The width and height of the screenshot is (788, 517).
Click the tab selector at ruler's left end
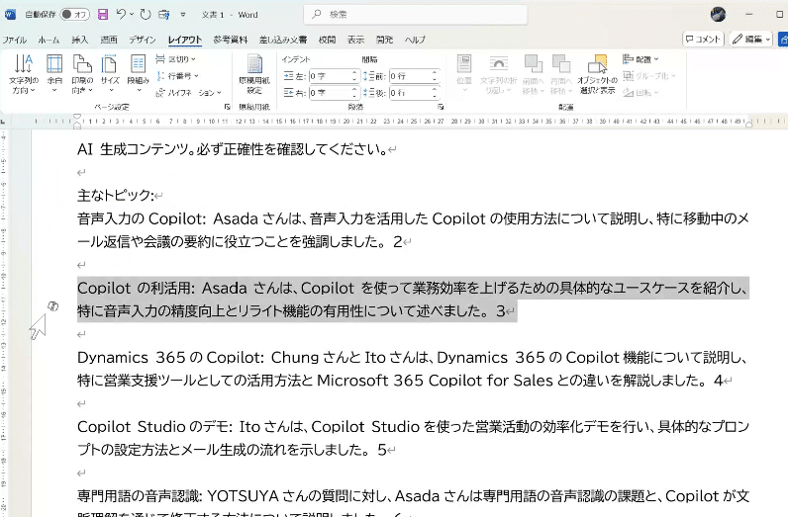[x=4, y=122]
